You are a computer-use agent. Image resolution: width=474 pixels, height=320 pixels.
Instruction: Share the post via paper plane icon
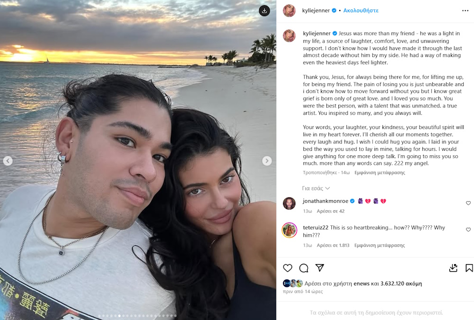[x=319, y=267]
